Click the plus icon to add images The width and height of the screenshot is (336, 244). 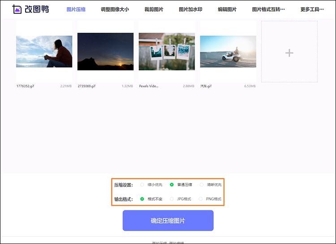click(x=289, y=53)
